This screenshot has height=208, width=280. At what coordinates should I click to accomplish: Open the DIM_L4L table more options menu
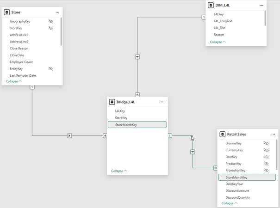[x=261, y=6]
